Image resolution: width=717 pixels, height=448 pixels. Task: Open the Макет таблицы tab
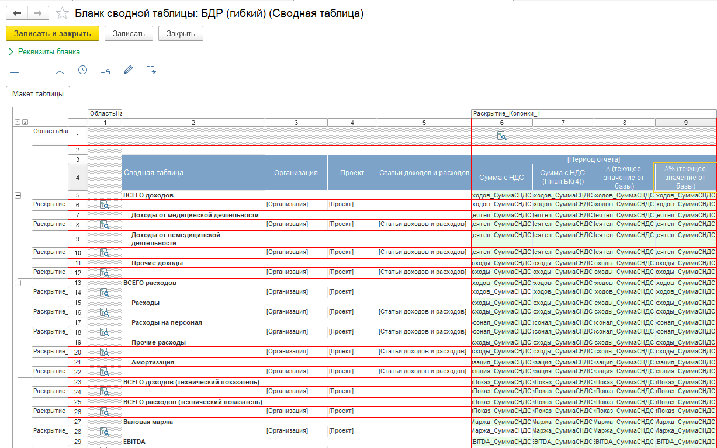pyautogui.click(x=37, y=93)
